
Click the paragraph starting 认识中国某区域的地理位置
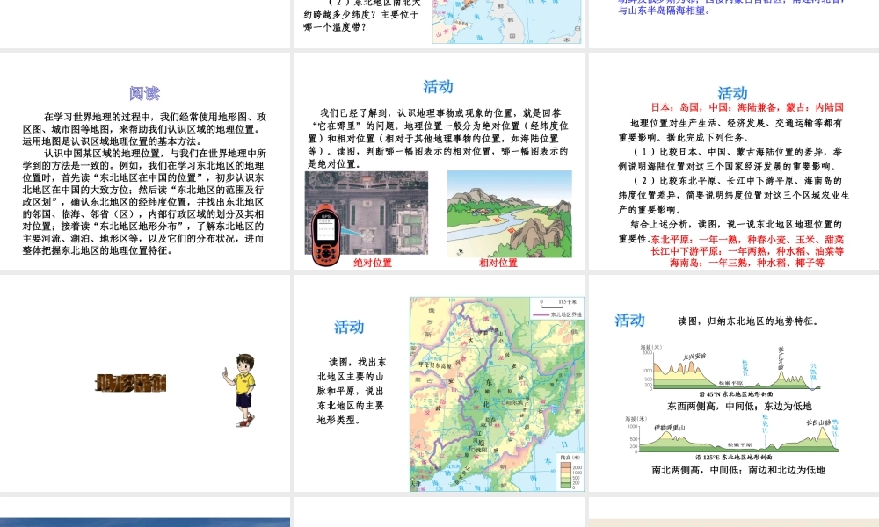(143, 202)
